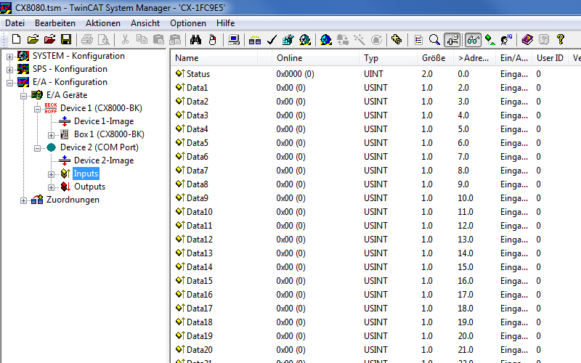Click the yellow plus boxes icon
Screen dimensions: 581x363
coord(397,39)
